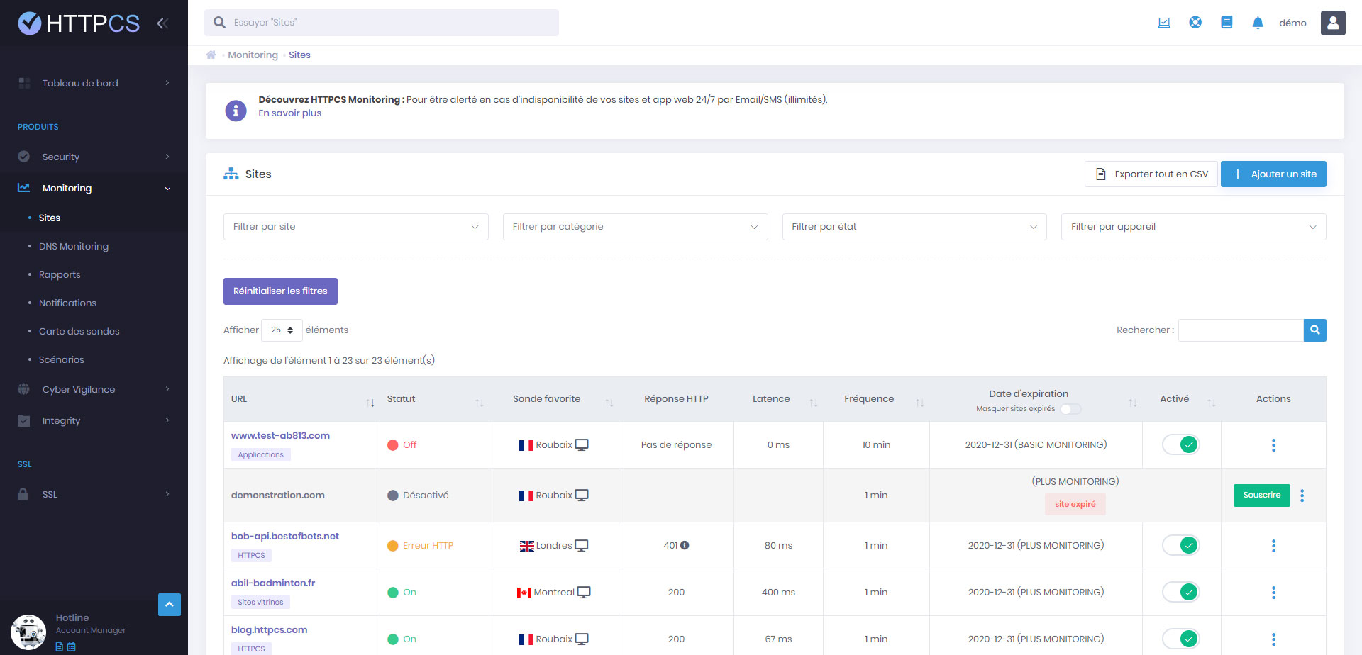Image resolution: width=1362 pixels, height=655 pixels.
Task: Sort table by Fréquence column arrows
Action: [920, 403]
